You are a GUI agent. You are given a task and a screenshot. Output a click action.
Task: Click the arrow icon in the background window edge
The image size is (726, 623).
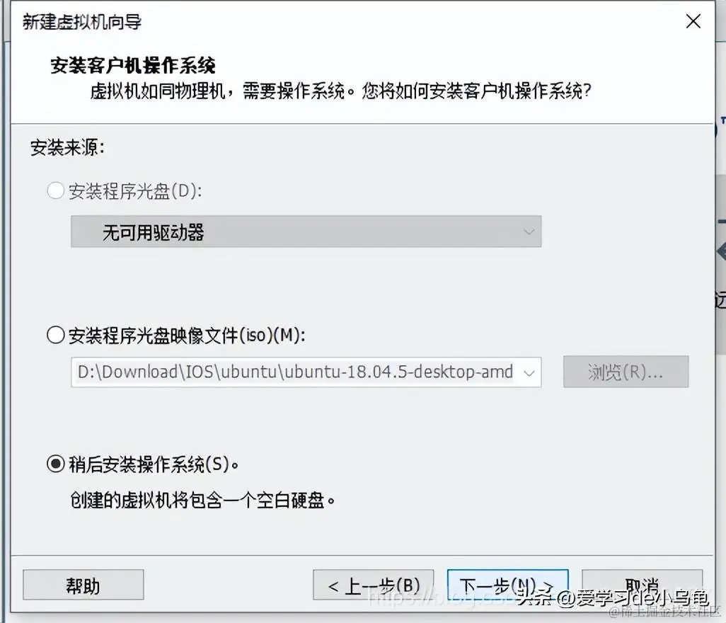pyautogui.click(x=721, y=252)
